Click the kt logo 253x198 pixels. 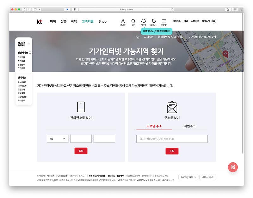click(x=40, y=21)
